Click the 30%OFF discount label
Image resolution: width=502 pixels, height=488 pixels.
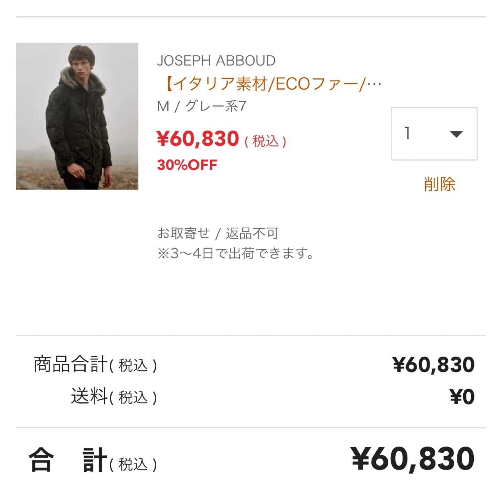187,165
